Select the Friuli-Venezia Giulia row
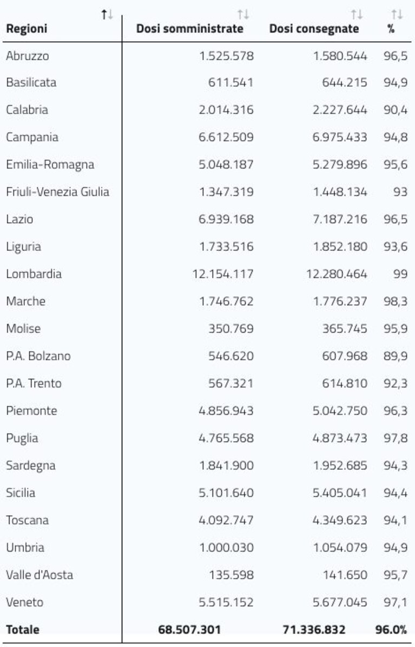This screenshot has width=415, height=647. [207, 192]
